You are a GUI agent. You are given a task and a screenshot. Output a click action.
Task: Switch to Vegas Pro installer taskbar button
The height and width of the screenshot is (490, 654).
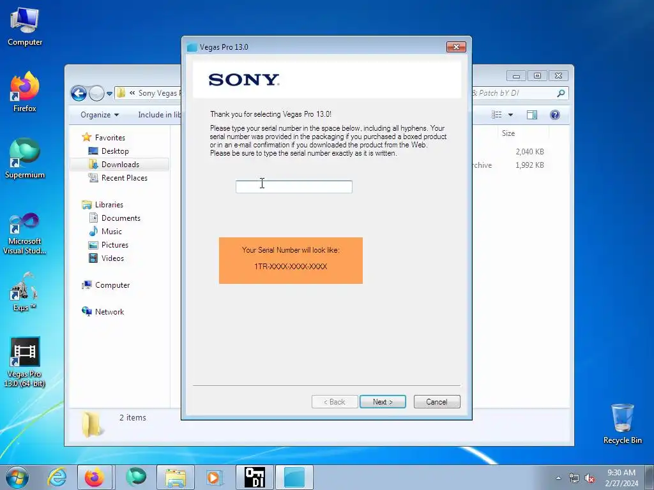pyautogui.click(x=294, y=477)
